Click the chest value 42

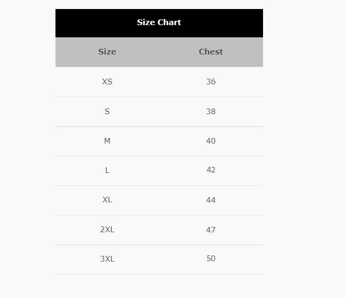pyautogui.click(x=211, y=170)
